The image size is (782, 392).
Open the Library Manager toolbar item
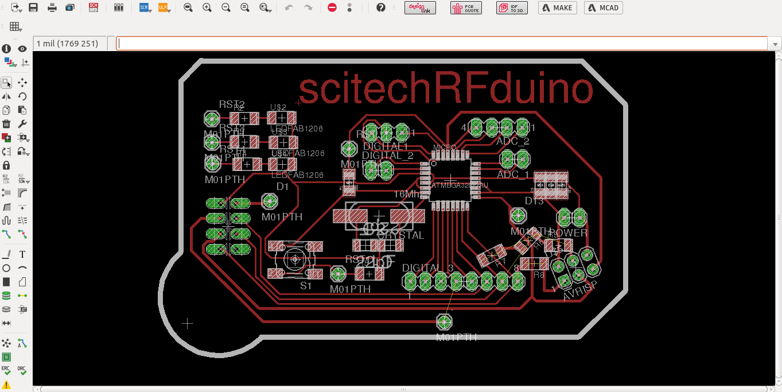point(119,7)
